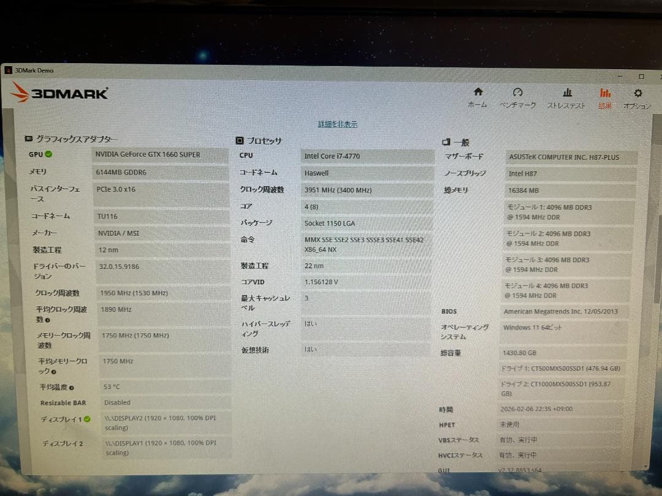Click American Megatrends Inc. BIOS value
This screenshot has width=662, height=496.
(x=565, y=312)
